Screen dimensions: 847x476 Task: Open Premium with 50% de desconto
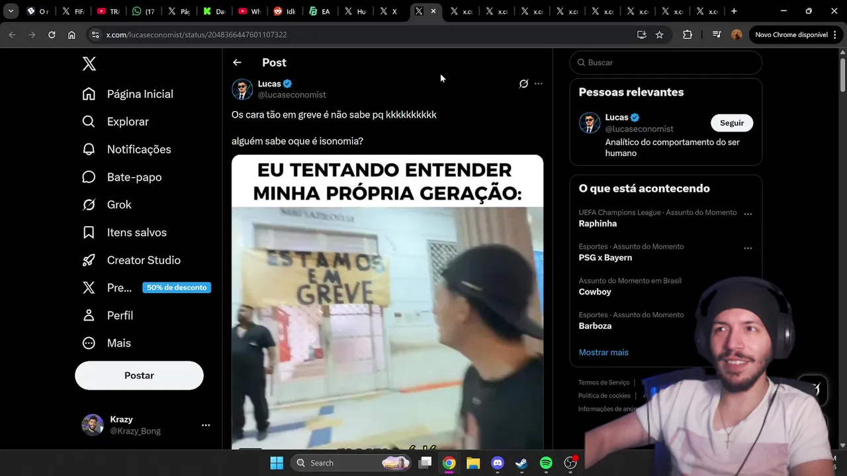point(146,288)
